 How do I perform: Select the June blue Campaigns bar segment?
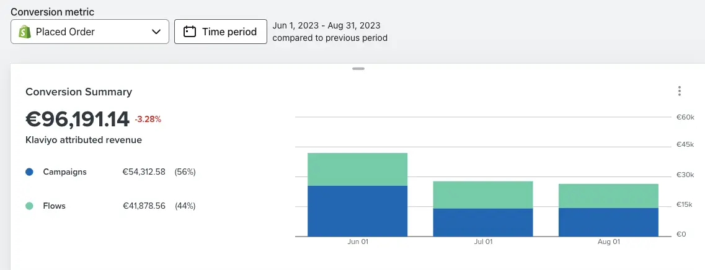[x=357, y=211]
